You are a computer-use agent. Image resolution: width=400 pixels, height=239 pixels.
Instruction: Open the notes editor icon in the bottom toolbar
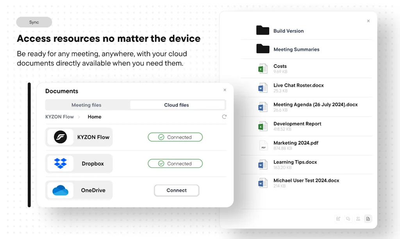[x=338, y=219]
